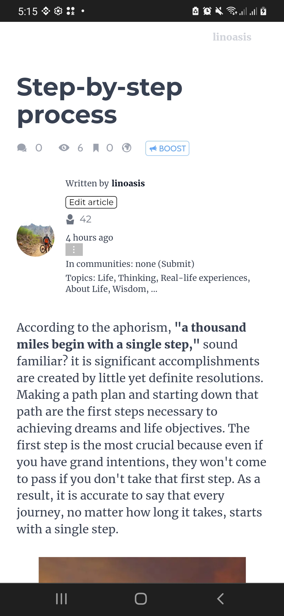Tap the Android home button
This screenshot has height=616, width=284.
(x=141, y=599)
